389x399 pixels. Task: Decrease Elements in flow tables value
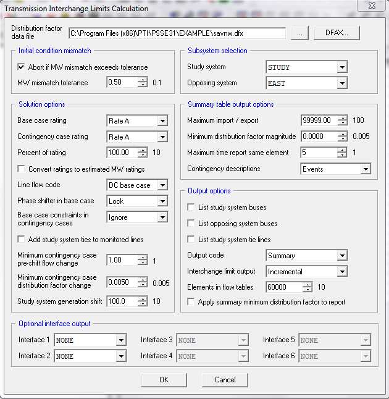coord(307,290)
